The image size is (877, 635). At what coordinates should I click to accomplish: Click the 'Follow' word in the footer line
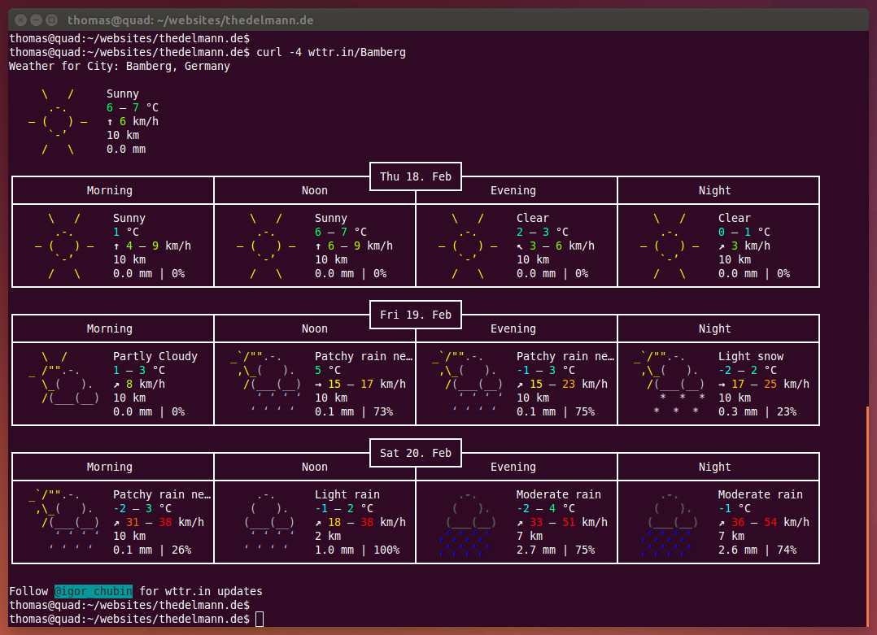[28, 591]
